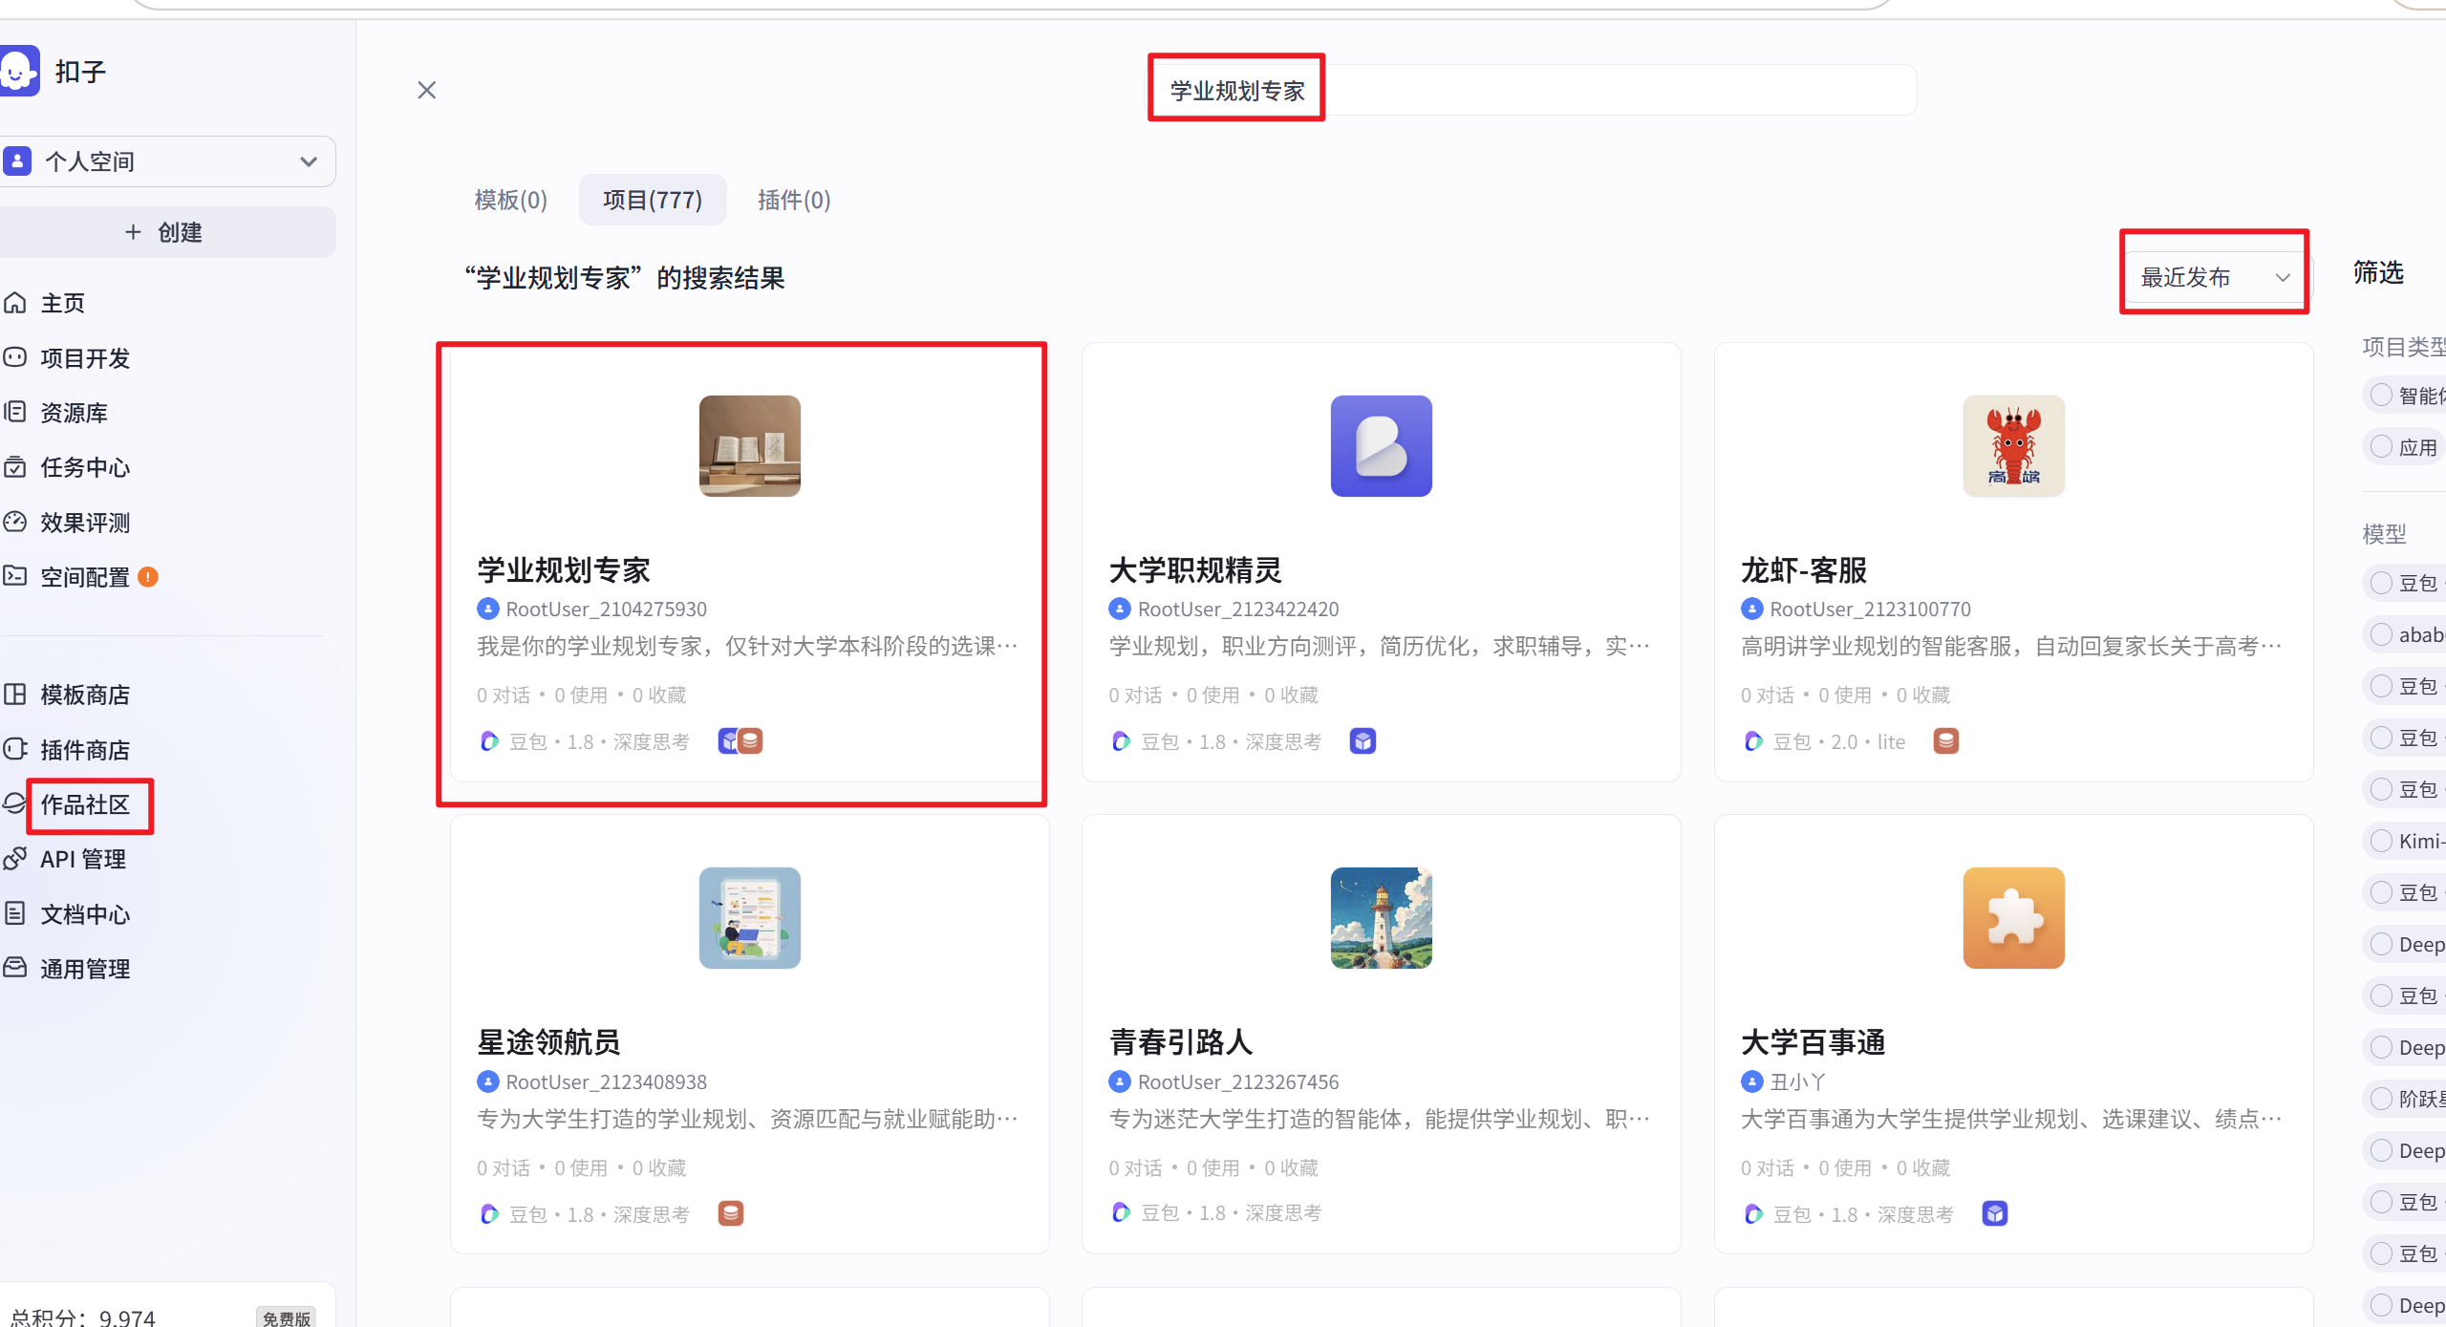
Task: Expand the 个人空间 workspace dropdown
Action: coord(308,161)
